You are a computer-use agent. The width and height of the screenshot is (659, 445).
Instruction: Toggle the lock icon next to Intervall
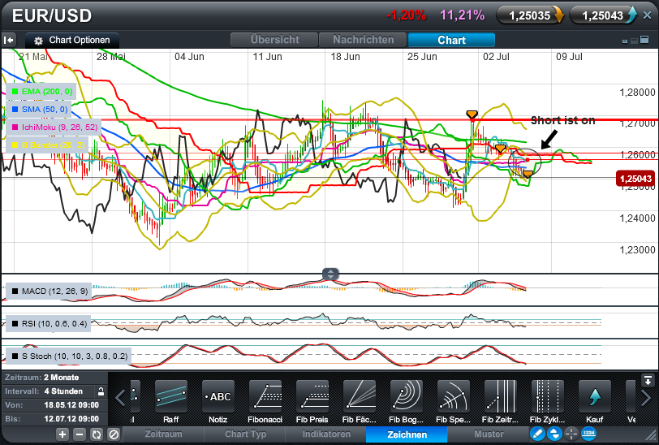coord(101,391)
